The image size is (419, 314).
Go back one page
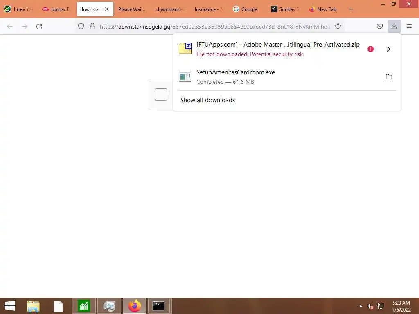[x=10, y=26]
